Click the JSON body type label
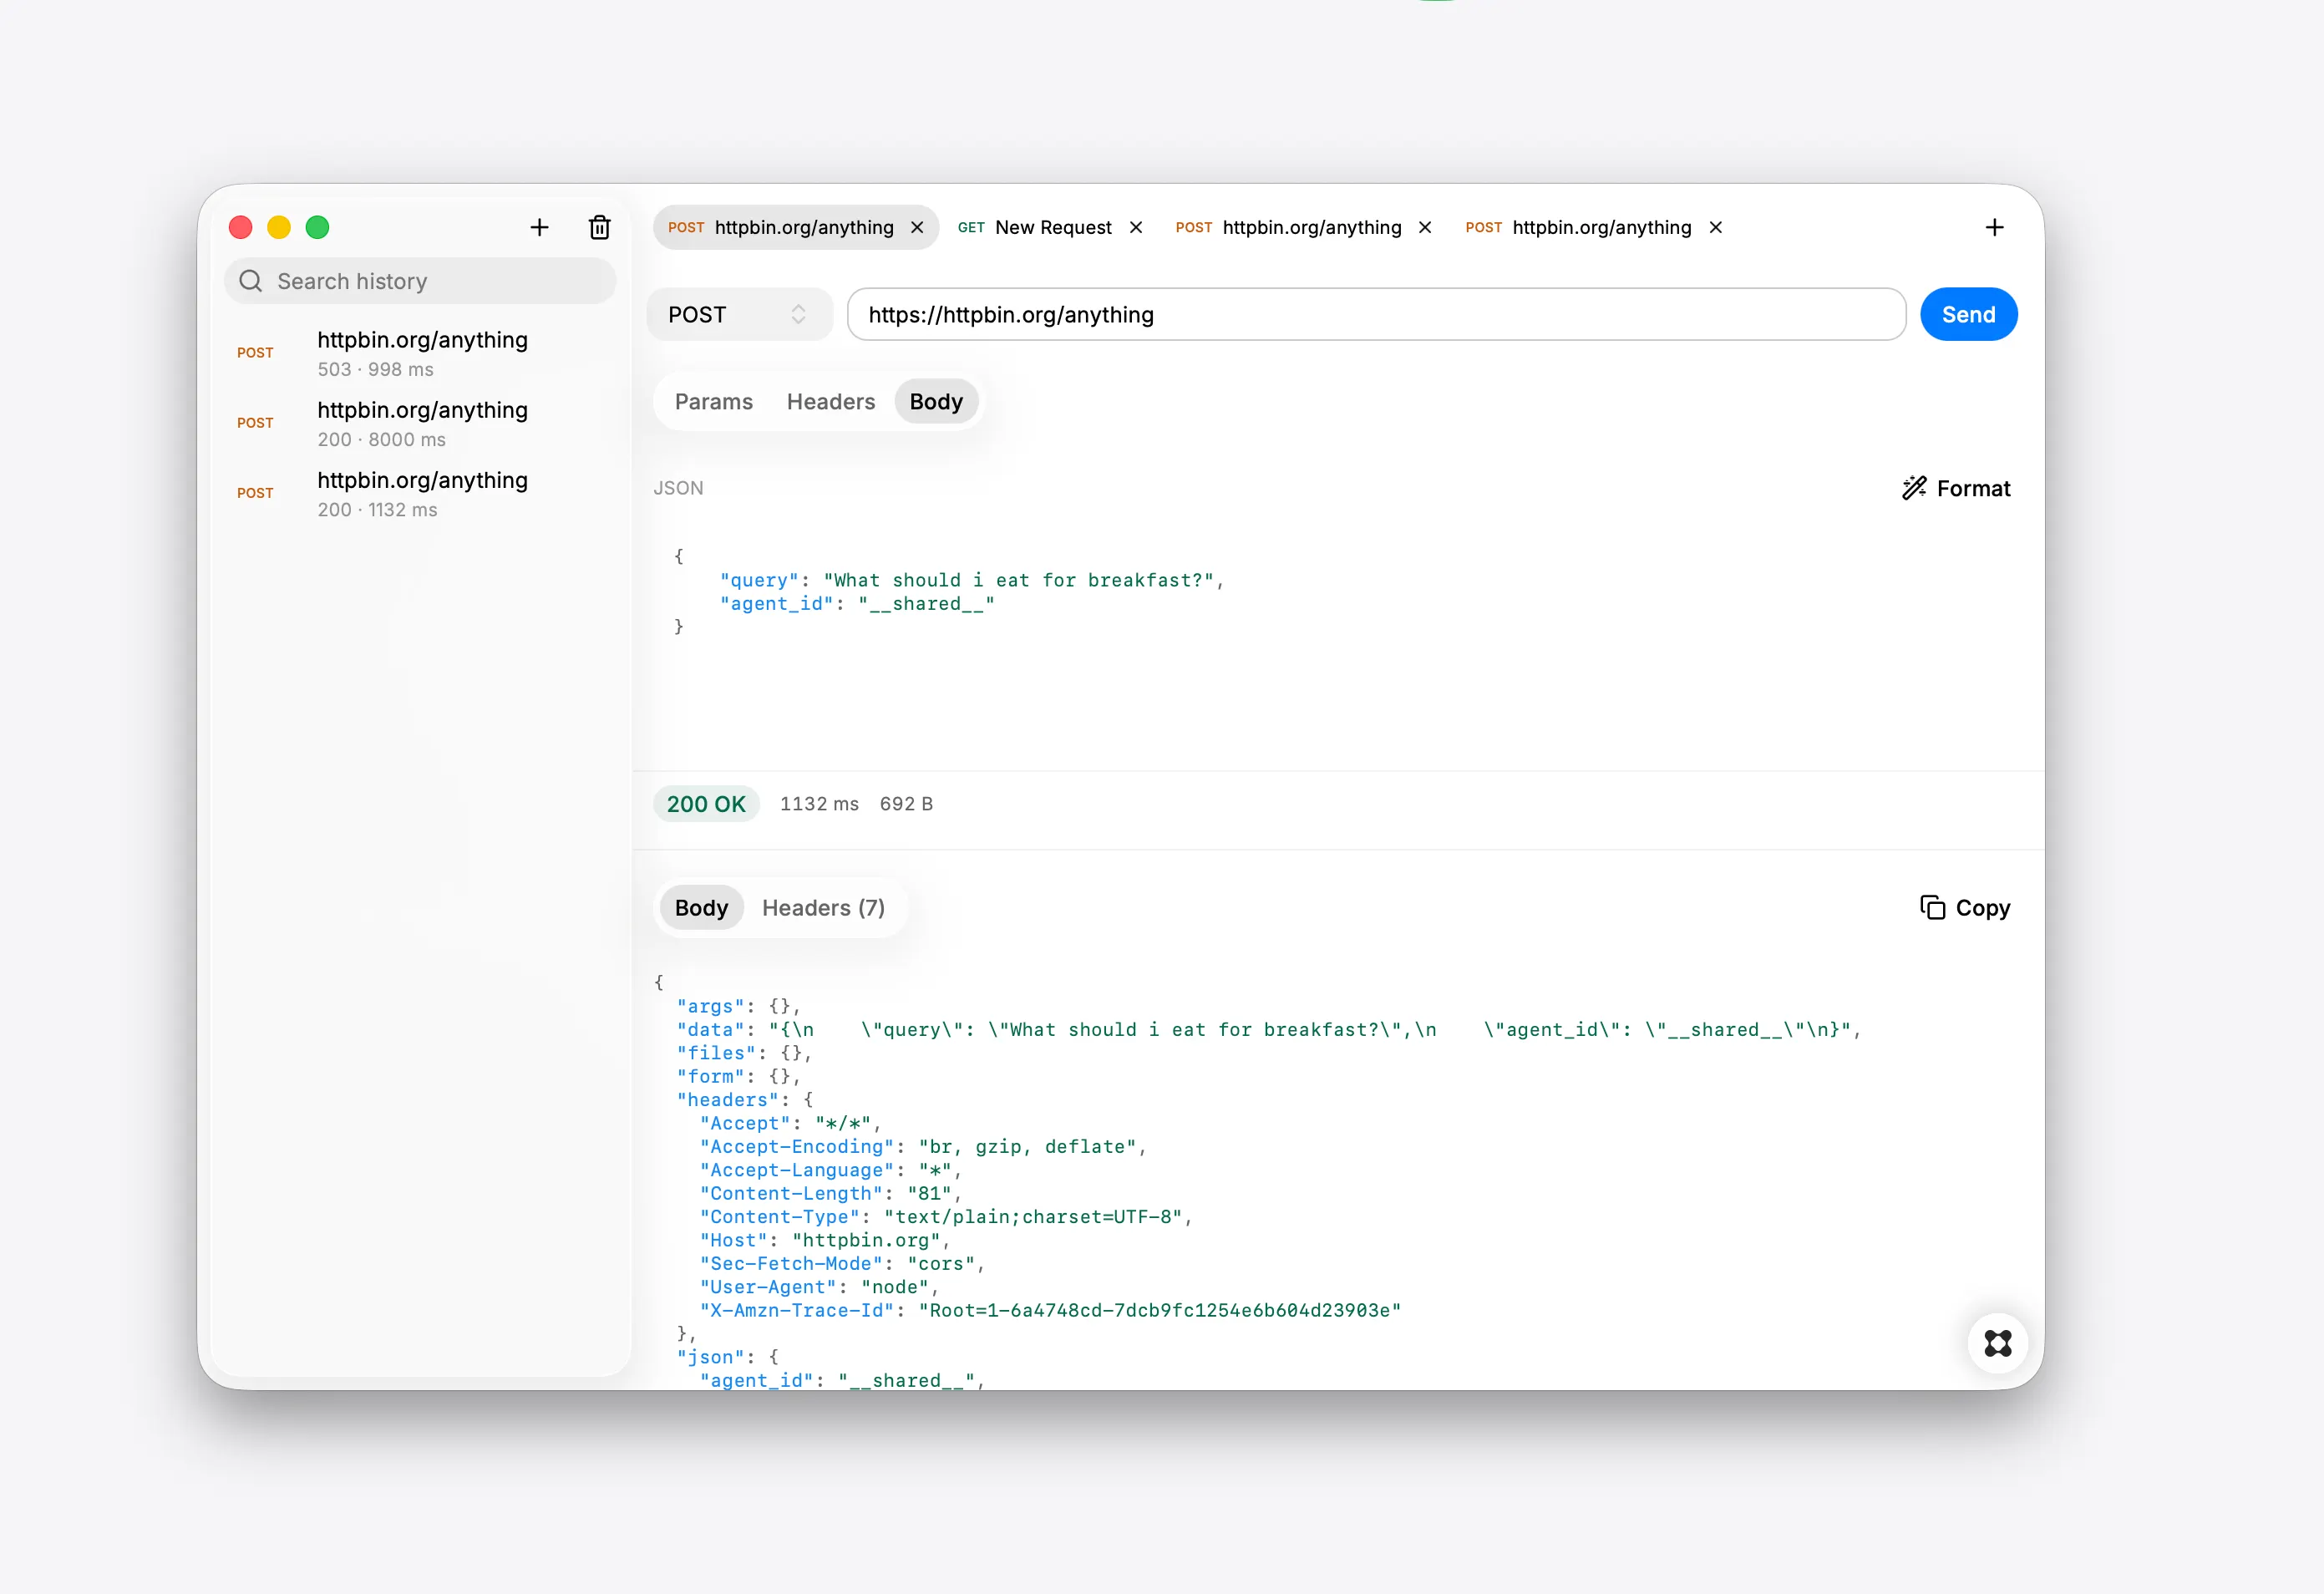Viewport: 2324px width, 1594px height. point(678,488)
